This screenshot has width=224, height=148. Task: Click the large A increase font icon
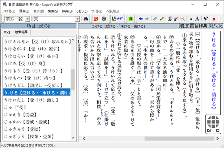(x=197, y=19)
